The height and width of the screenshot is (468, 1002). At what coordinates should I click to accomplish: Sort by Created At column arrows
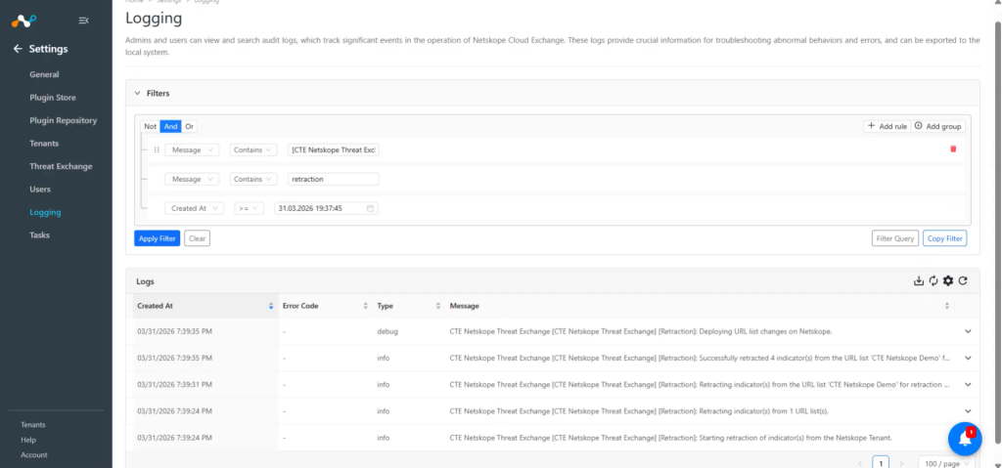(271, 306)
